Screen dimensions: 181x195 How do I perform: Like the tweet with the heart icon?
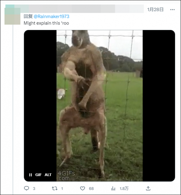pos(83,188)
